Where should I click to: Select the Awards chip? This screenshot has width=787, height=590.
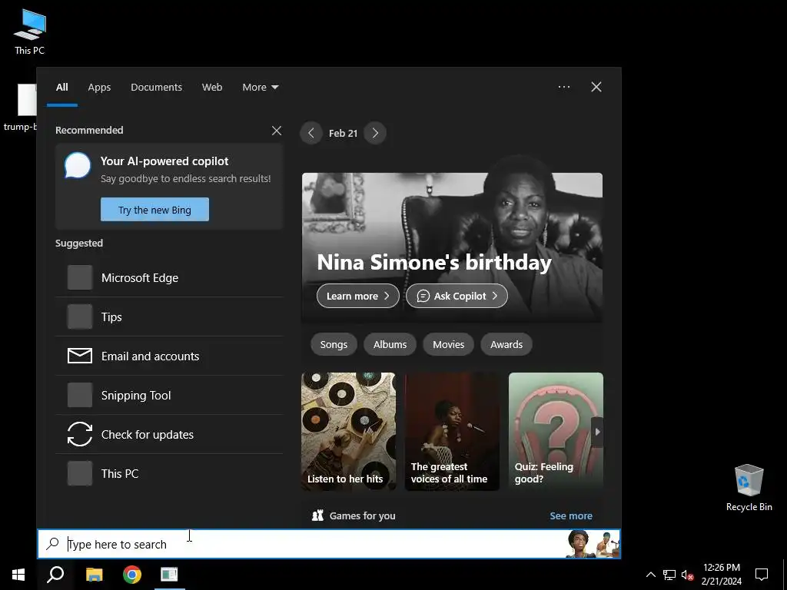pos(506,345)
